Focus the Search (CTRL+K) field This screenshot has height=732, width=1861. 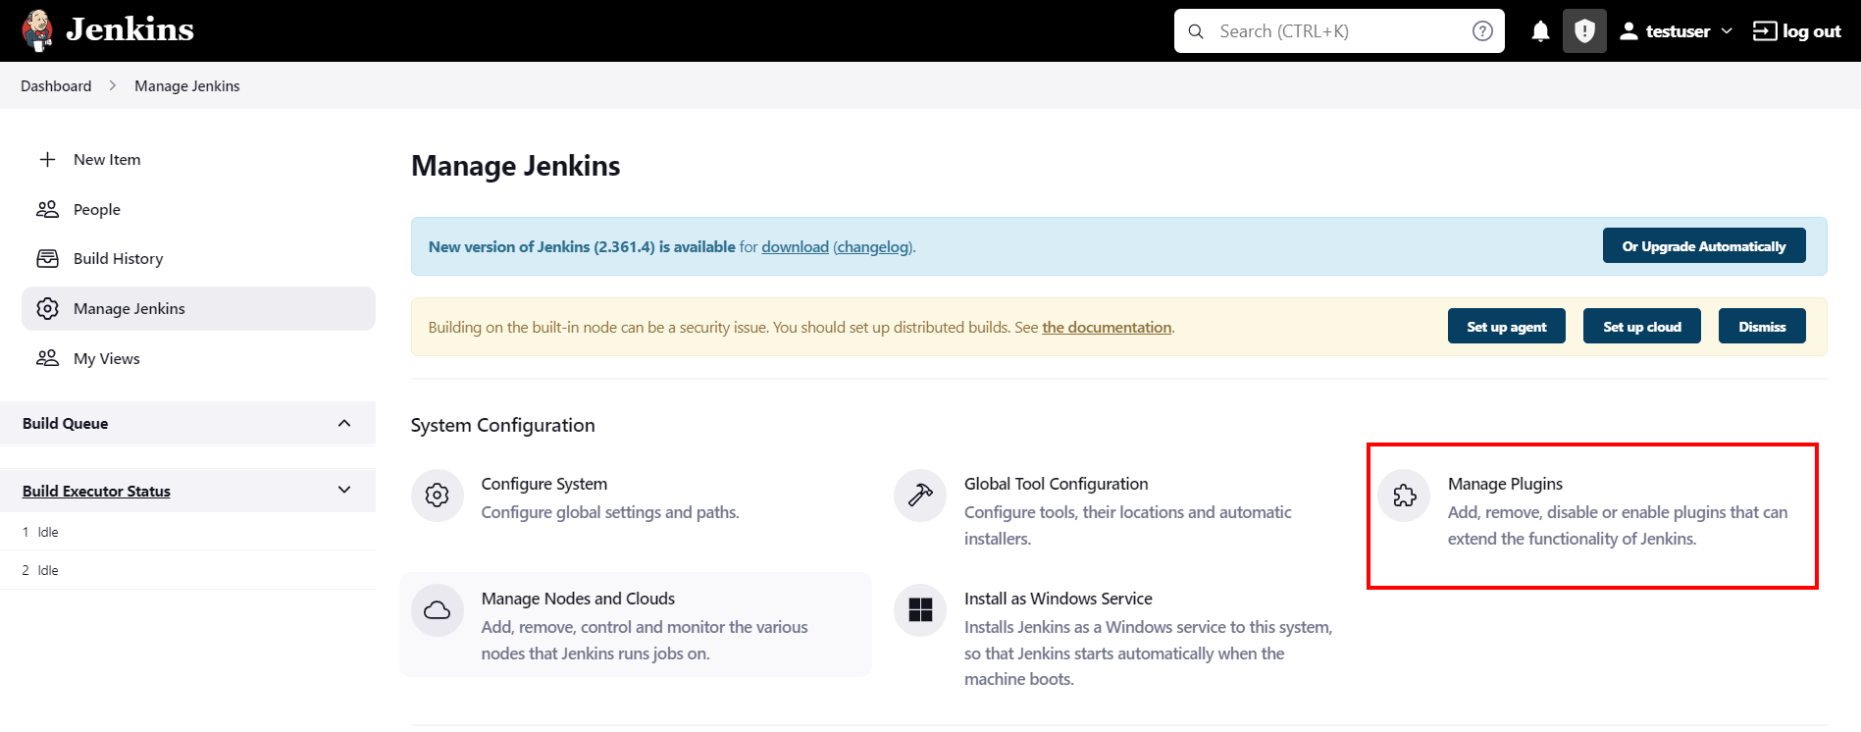1339,31
